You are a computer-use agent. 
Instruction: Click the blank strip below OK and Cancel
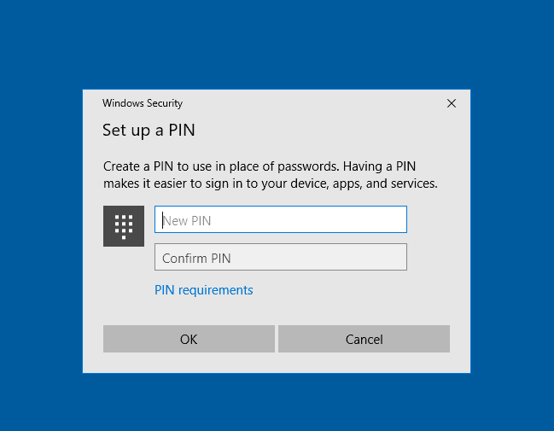(277, 363)
